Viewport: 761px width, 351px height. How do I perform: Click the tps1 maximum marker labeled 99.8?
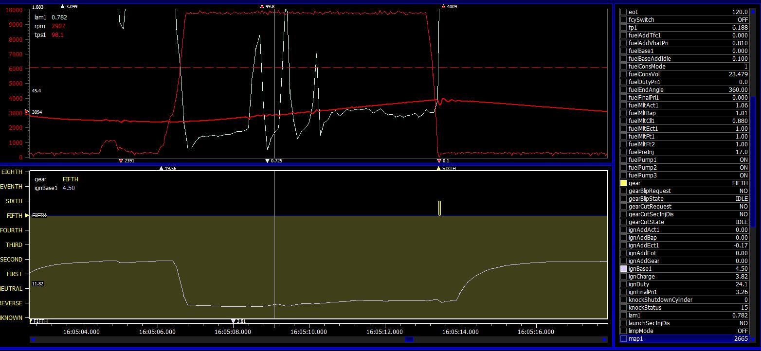[x=262, y=7]
